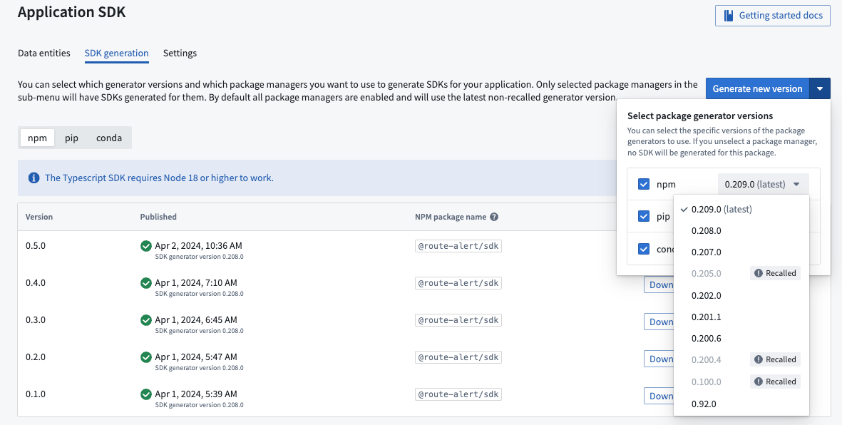Click version 0.2.0 cell
The width and height of the screenshot is (842, 425).
36,357
